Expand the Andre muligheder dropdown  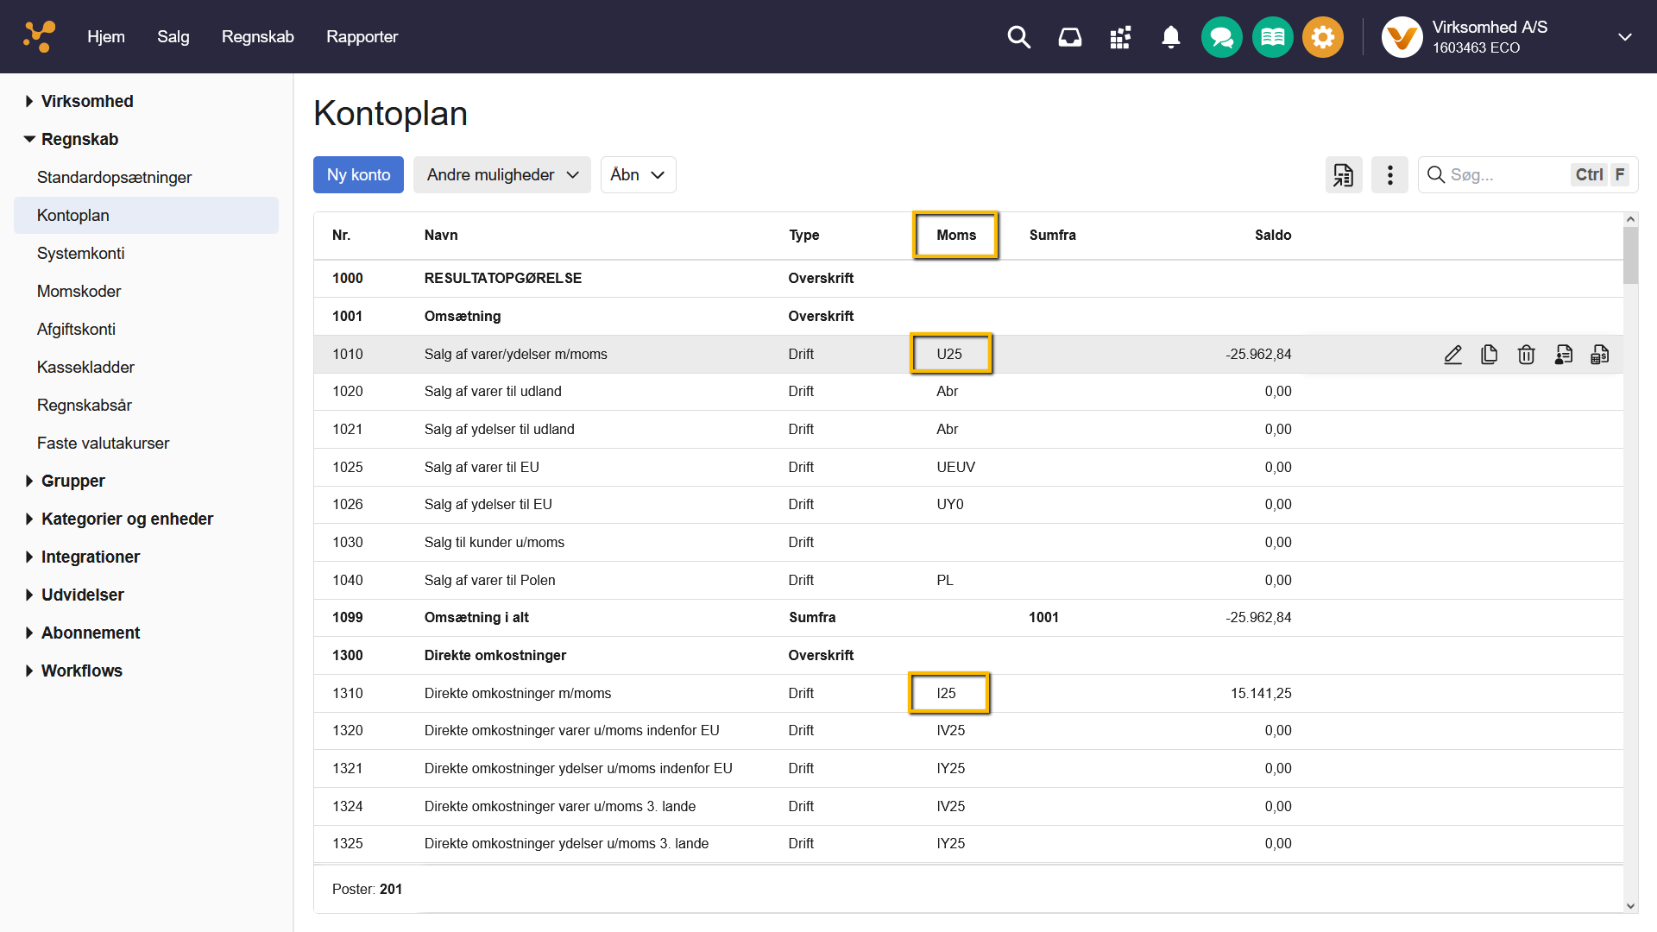pos(501,175)
